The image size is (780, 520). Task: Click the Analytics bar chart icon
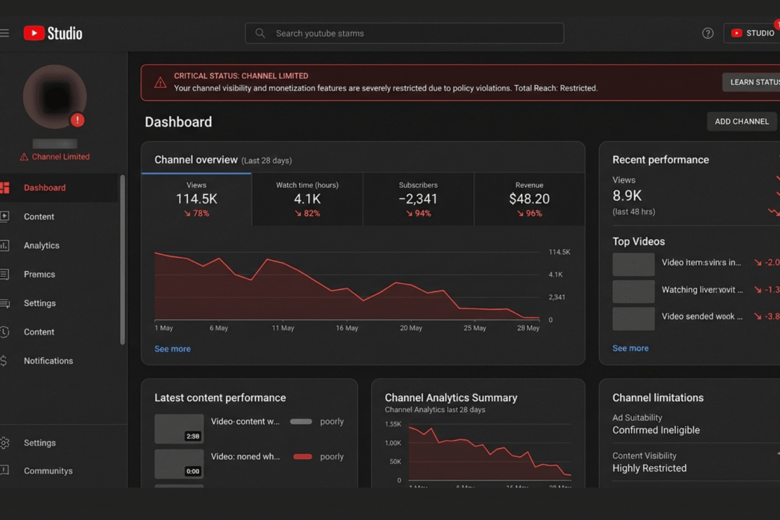point(5,246)
